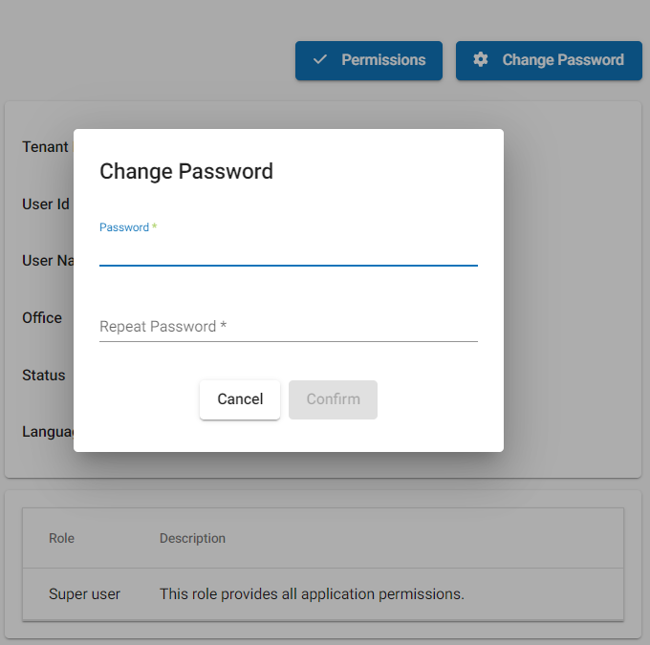The height and width of the screenshot is (645, 650).
Task: Click the Office label
Action: [x=42, y=318]
